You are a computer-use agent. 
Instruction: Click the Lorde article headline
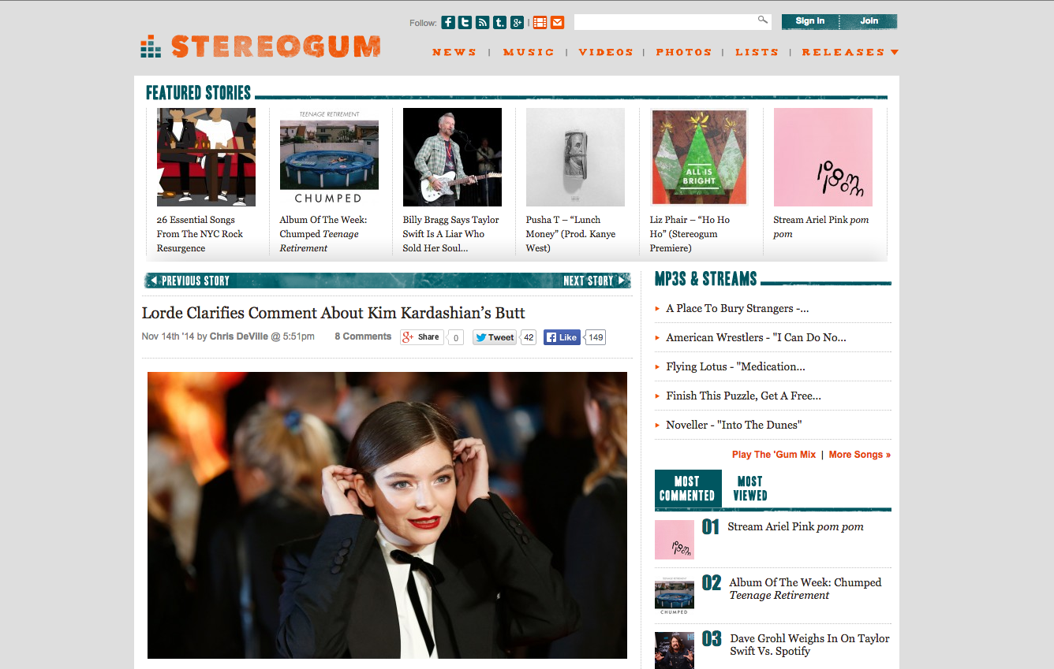click(x=334, y=313)
